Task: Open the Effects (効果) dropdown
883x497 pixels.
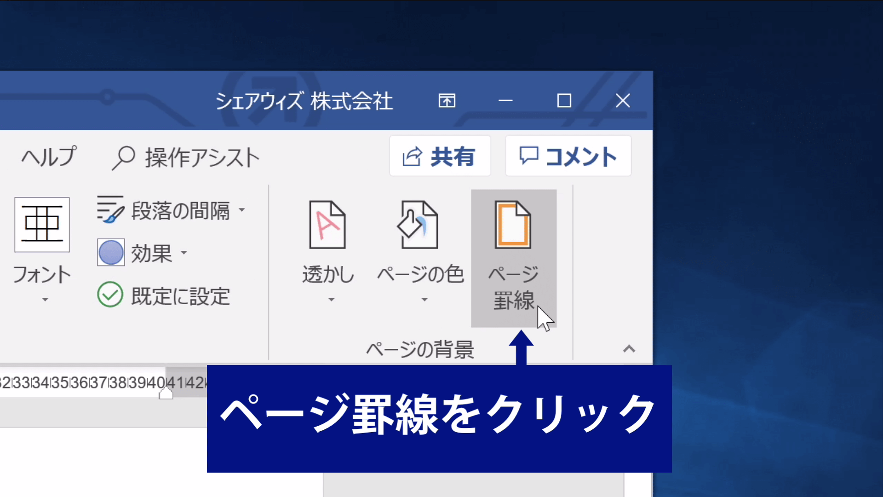Action: pyautogui.click(x=143, y=253)
